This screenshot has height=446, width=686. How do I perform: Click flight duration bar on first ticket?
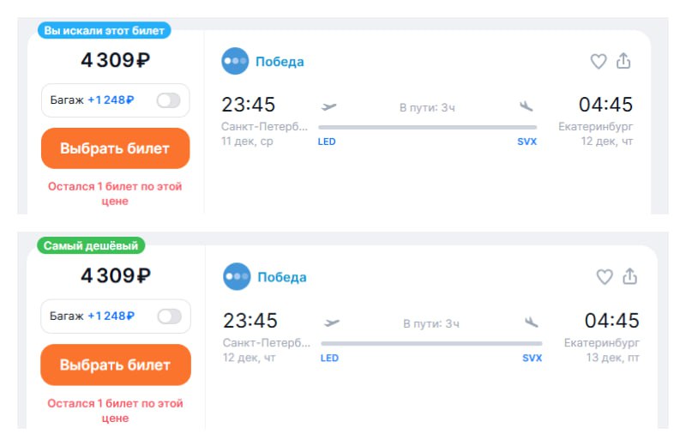coord(427,127)
